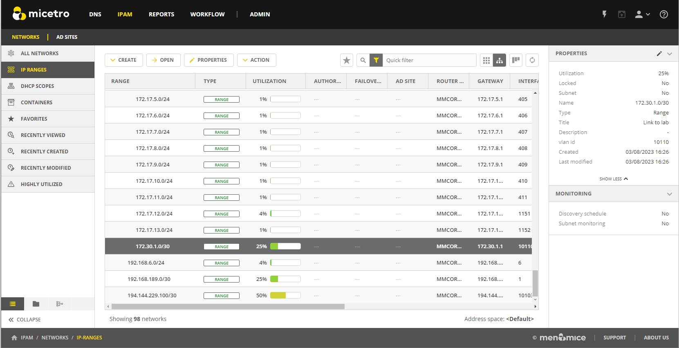Toggle the funnel filter button
This screenshot has width=679, height=348.
pos(376,60)
